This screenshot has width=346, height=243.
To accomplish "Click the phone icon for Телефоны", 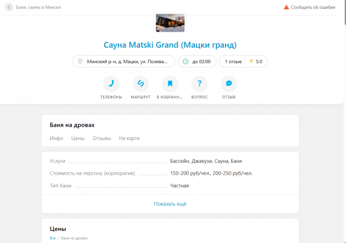I will pos(111,84).
